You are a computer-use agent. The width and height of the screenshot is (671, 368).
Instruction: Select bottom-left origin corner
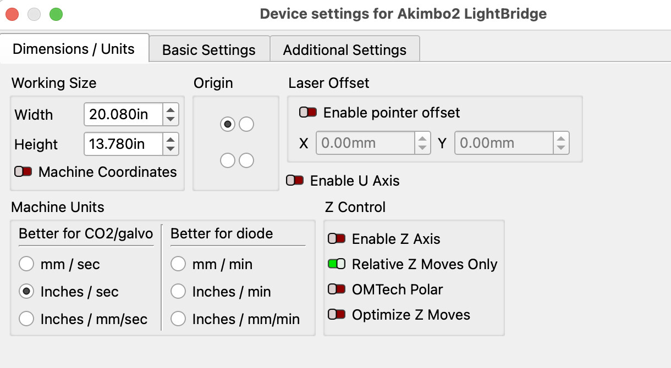(x=227, y=160)
